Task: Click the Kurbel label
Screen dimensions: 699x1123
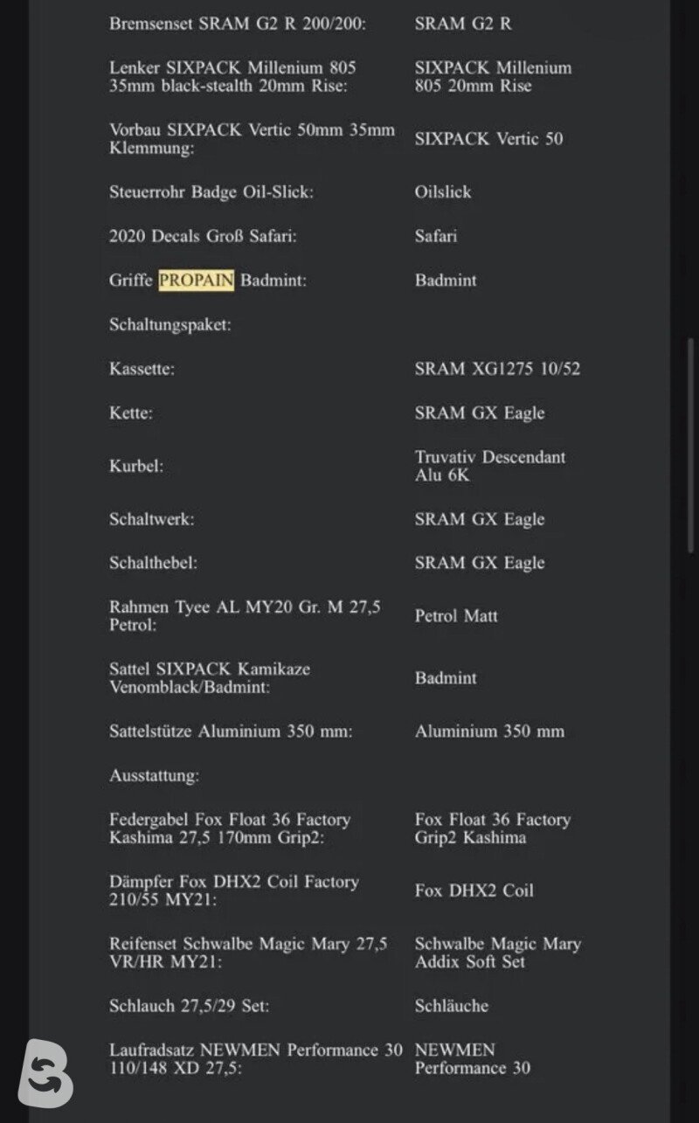Action: click(x=136, y=466)
